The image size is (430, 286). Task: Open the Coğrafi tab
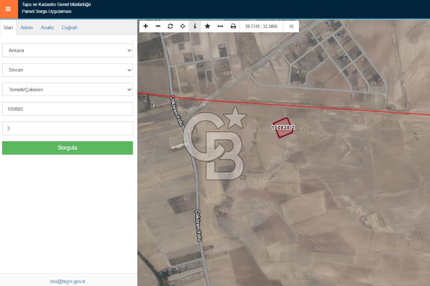point(69,28)
